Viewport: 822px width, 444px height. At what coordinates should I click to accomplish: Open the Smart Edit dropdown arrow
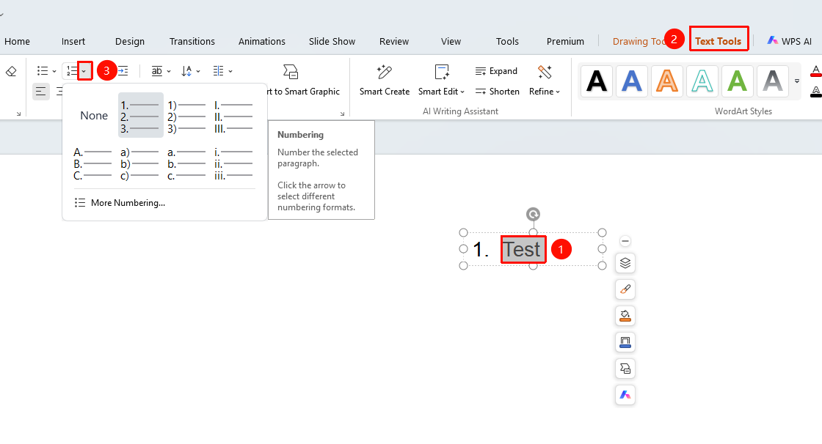(462, 92)
